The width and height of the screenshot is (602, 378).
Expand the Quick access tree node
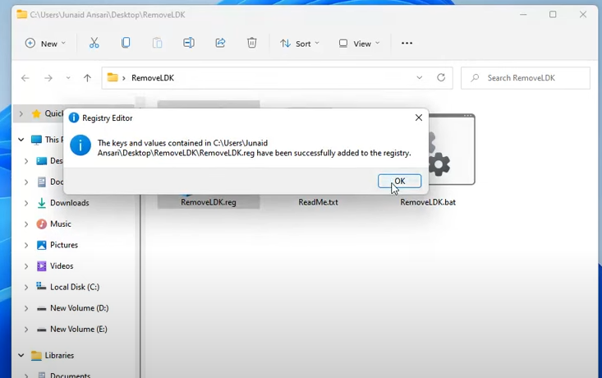click(21, 113)
